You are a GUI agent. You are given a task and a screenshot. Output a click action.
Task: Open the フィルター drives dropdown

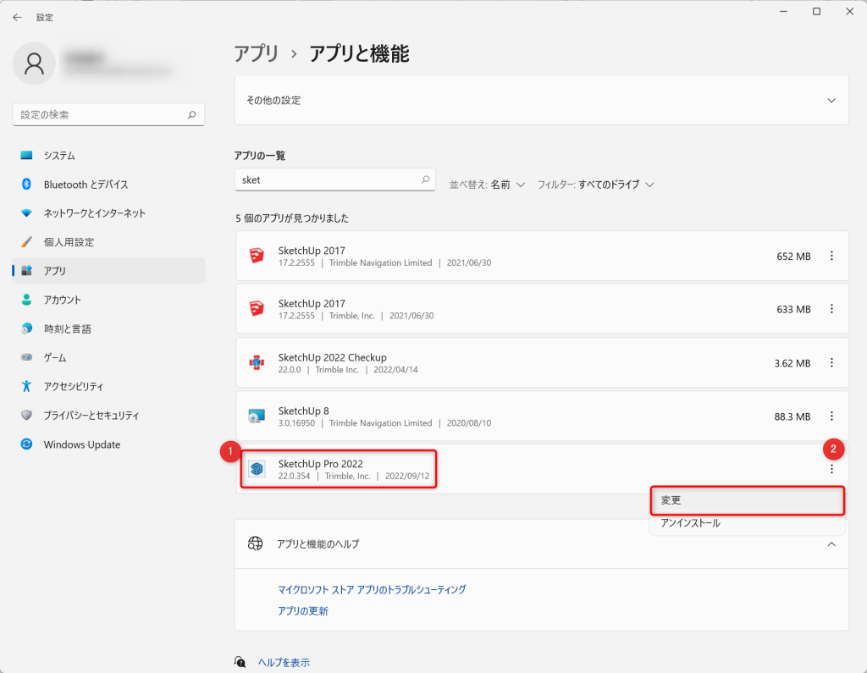(595, 185)
